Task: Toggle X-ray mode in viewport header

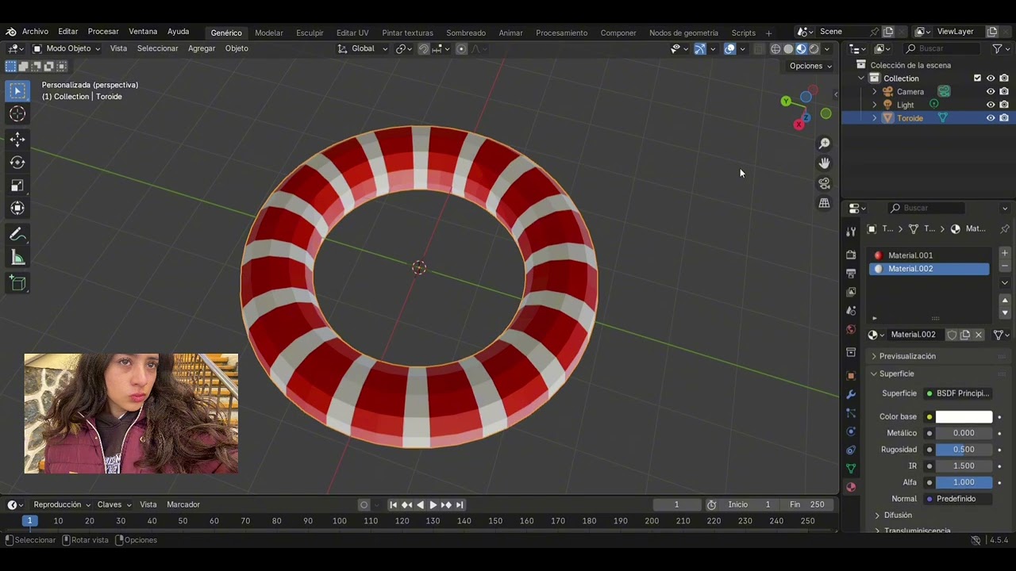Action: pyautogui.click(x=759, y=49)
